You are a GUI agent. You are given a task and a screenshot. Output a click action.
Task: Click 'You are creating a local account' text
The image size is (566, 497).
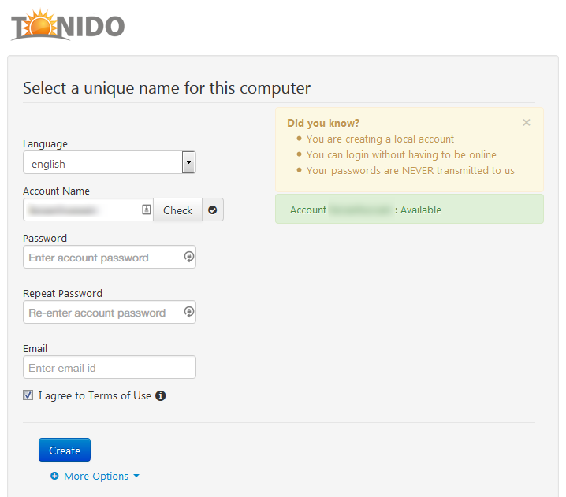380,139
